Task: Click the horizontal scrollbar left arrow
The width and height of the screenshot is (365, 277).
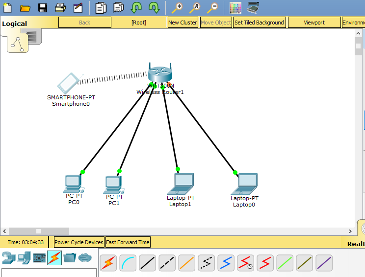Action: (4, 231)
